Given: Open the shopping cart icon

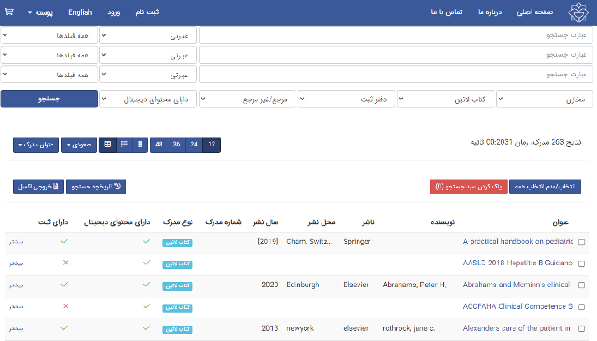Looking at the screenshot, I should 9,12.
